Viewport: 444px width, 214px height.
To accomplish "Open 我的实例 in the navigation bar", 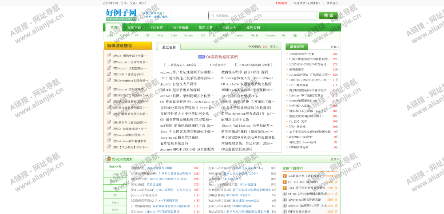I will [x=253, y=28].
